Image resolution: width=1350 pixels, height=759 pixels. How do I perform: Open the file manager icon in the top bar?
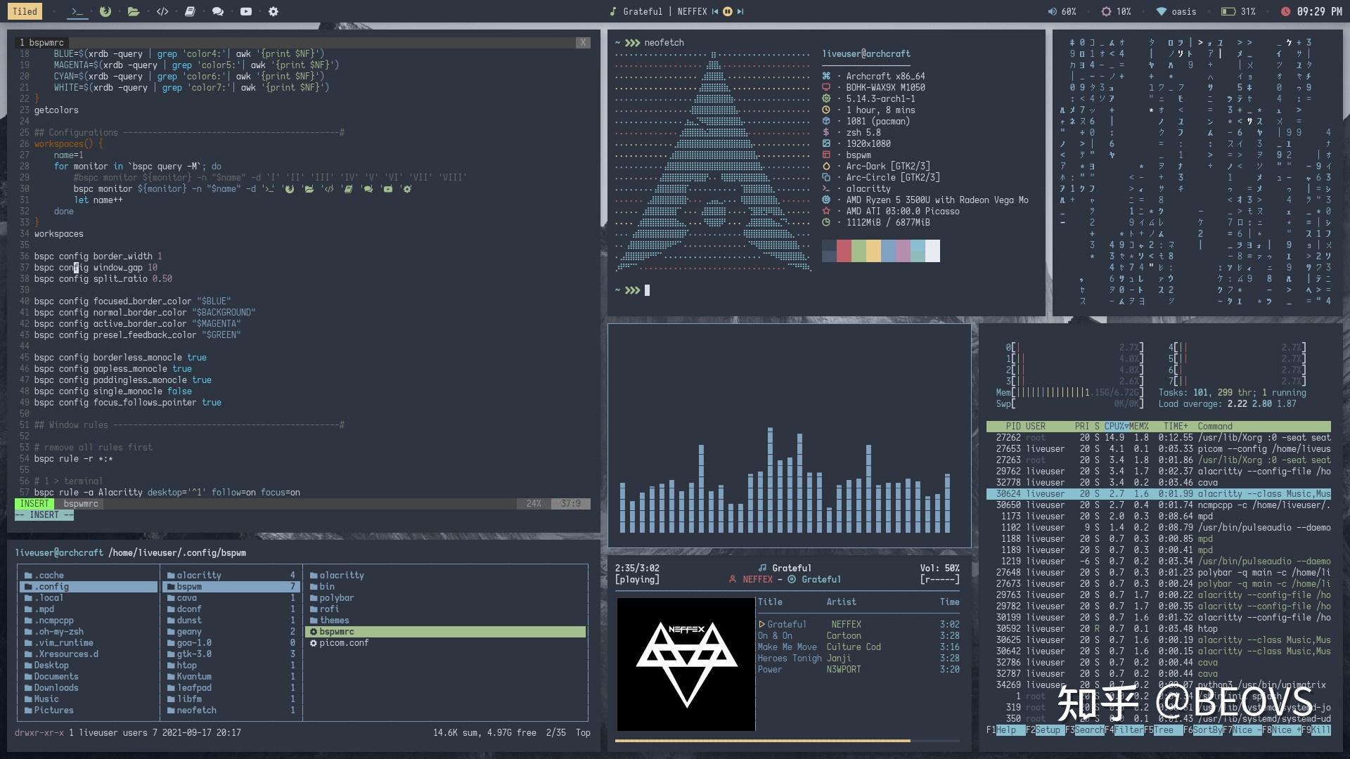134,11
